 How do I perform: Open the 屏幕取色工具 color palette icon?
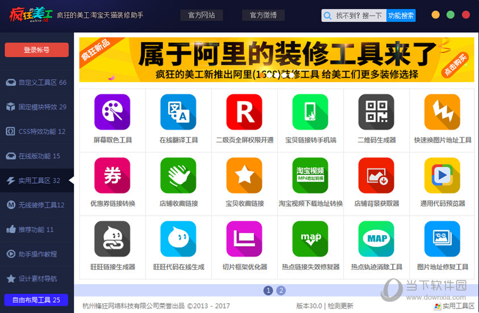112,112
